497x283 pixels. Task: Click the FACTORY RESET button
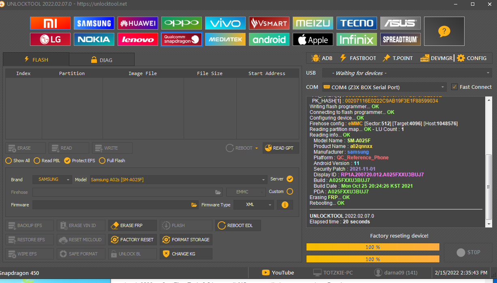point(132,240)
